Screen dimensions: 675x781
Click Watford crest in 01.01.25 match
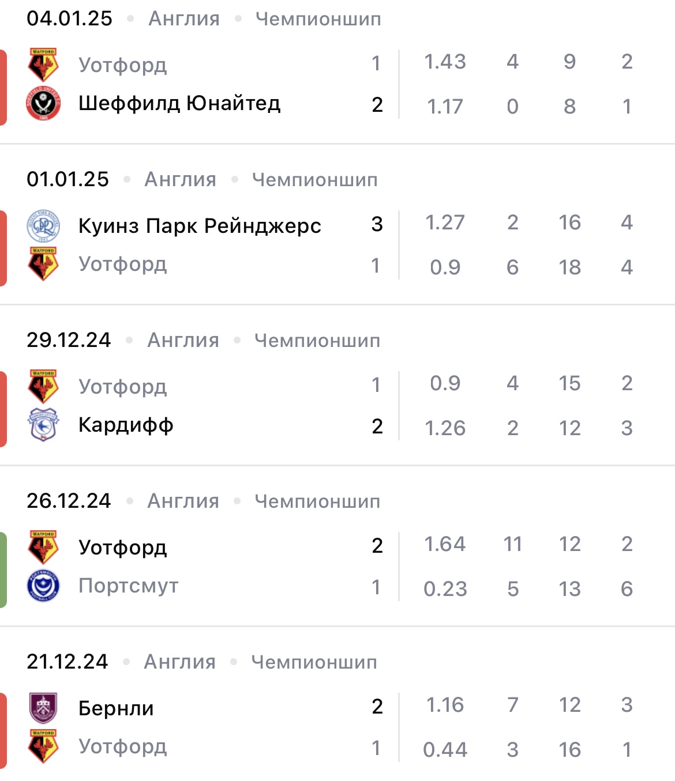[x=43, y=264]
